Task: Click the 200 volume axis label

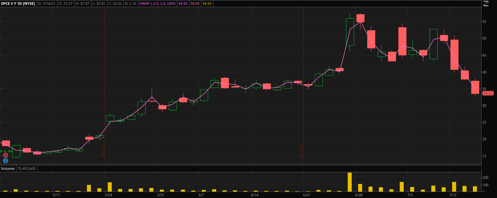Action: pos(485,178)
